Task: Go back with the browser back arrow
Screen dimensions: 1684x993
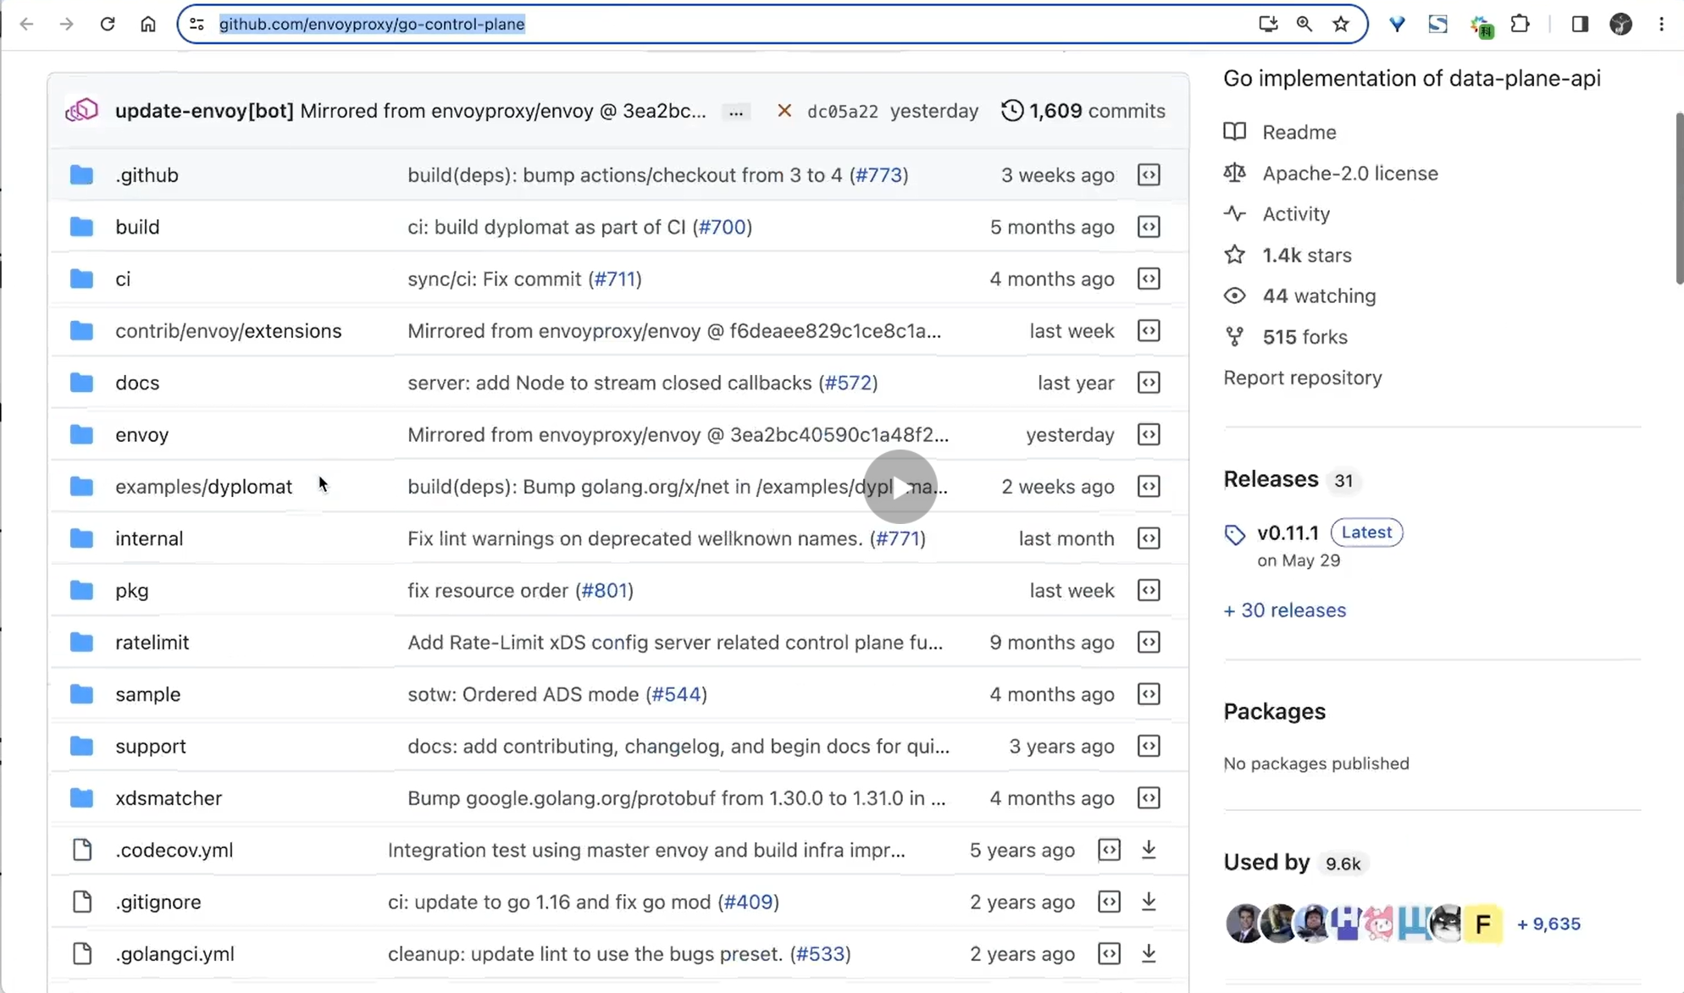Action: [x=26, y=24]
